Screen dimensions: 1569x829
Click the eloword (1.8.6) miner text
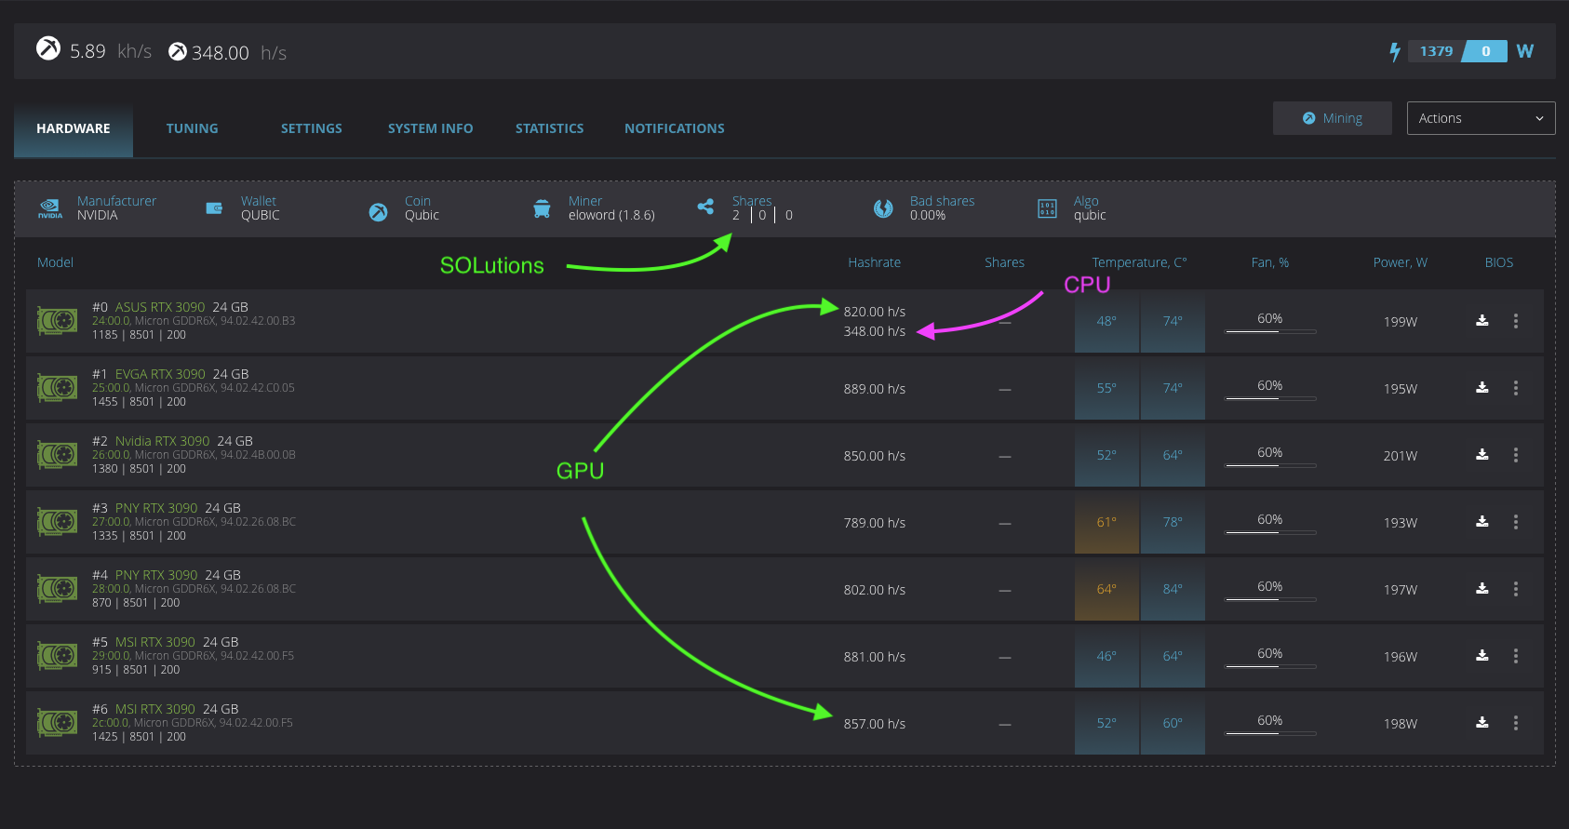611,215
